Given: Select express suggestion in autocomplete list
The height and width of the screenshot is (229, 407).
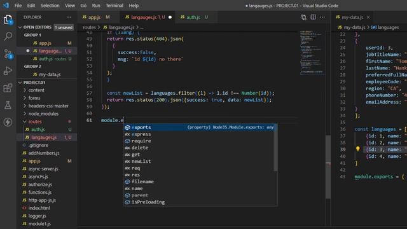Looking at the screenshot, I should pyautogui.click(x=199, y=134).
